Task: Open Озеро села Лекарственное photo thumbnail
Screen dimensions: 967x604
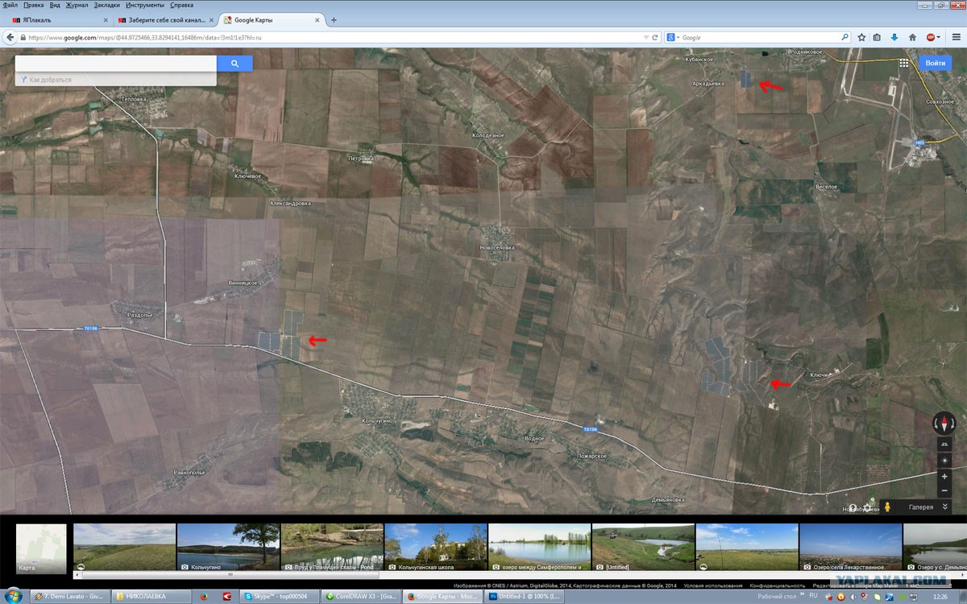Action: tap(850, 548)
